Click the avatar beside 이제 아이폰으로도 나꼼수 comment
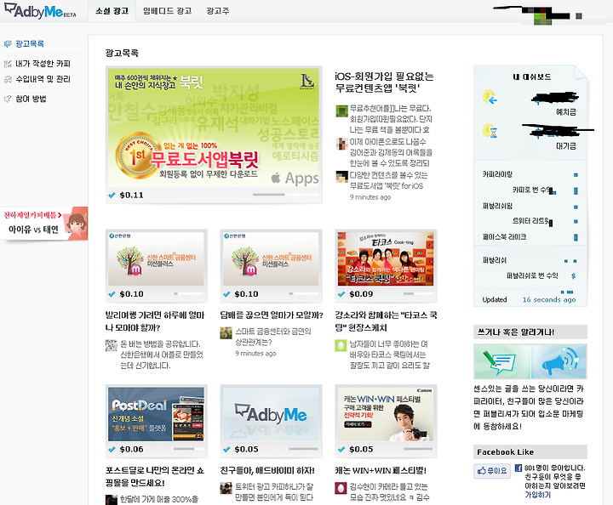The width and height of the screenshot is (613, 505). tap(341, 144)
